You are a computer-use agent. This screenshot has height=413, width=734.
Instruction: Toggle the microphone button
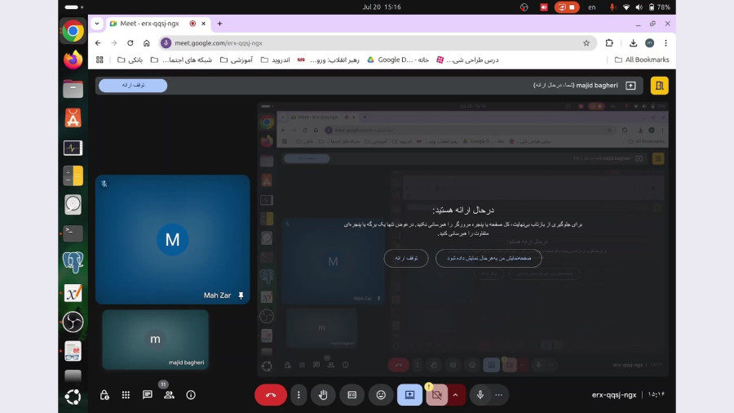[x=480, y=395]
